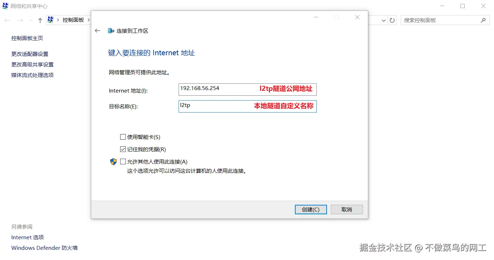The width and height of the screenshot is (494, 260).
Task: Uncheck the 记住我的凭据 checkbox
Action: point(123,149)
